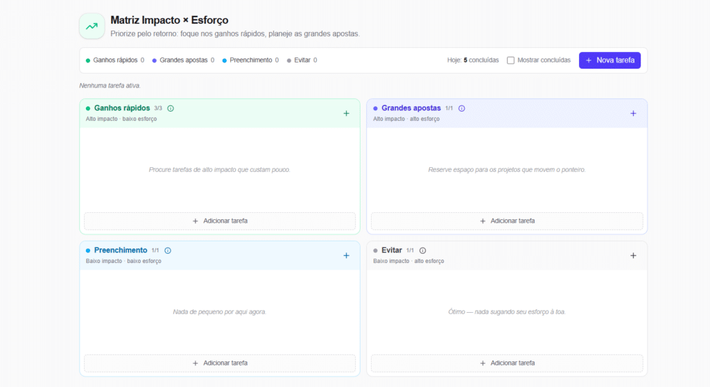Open info icon next to Ganhos rápidos
Viewport: 710px width, 387px height.
tap(171, 108)
